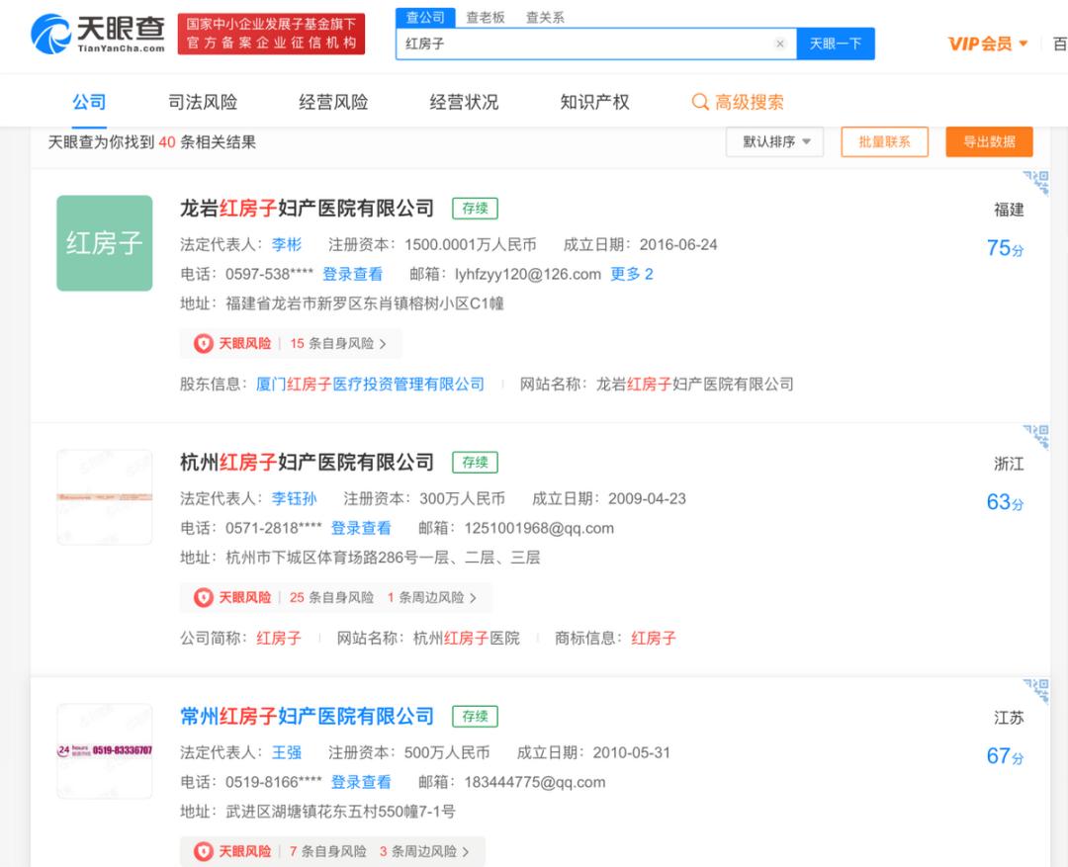Open the 默认排序 sort dropdown
Image resolution: width=1068 pixels, height=867 pixels.
(x=774, y=142)
